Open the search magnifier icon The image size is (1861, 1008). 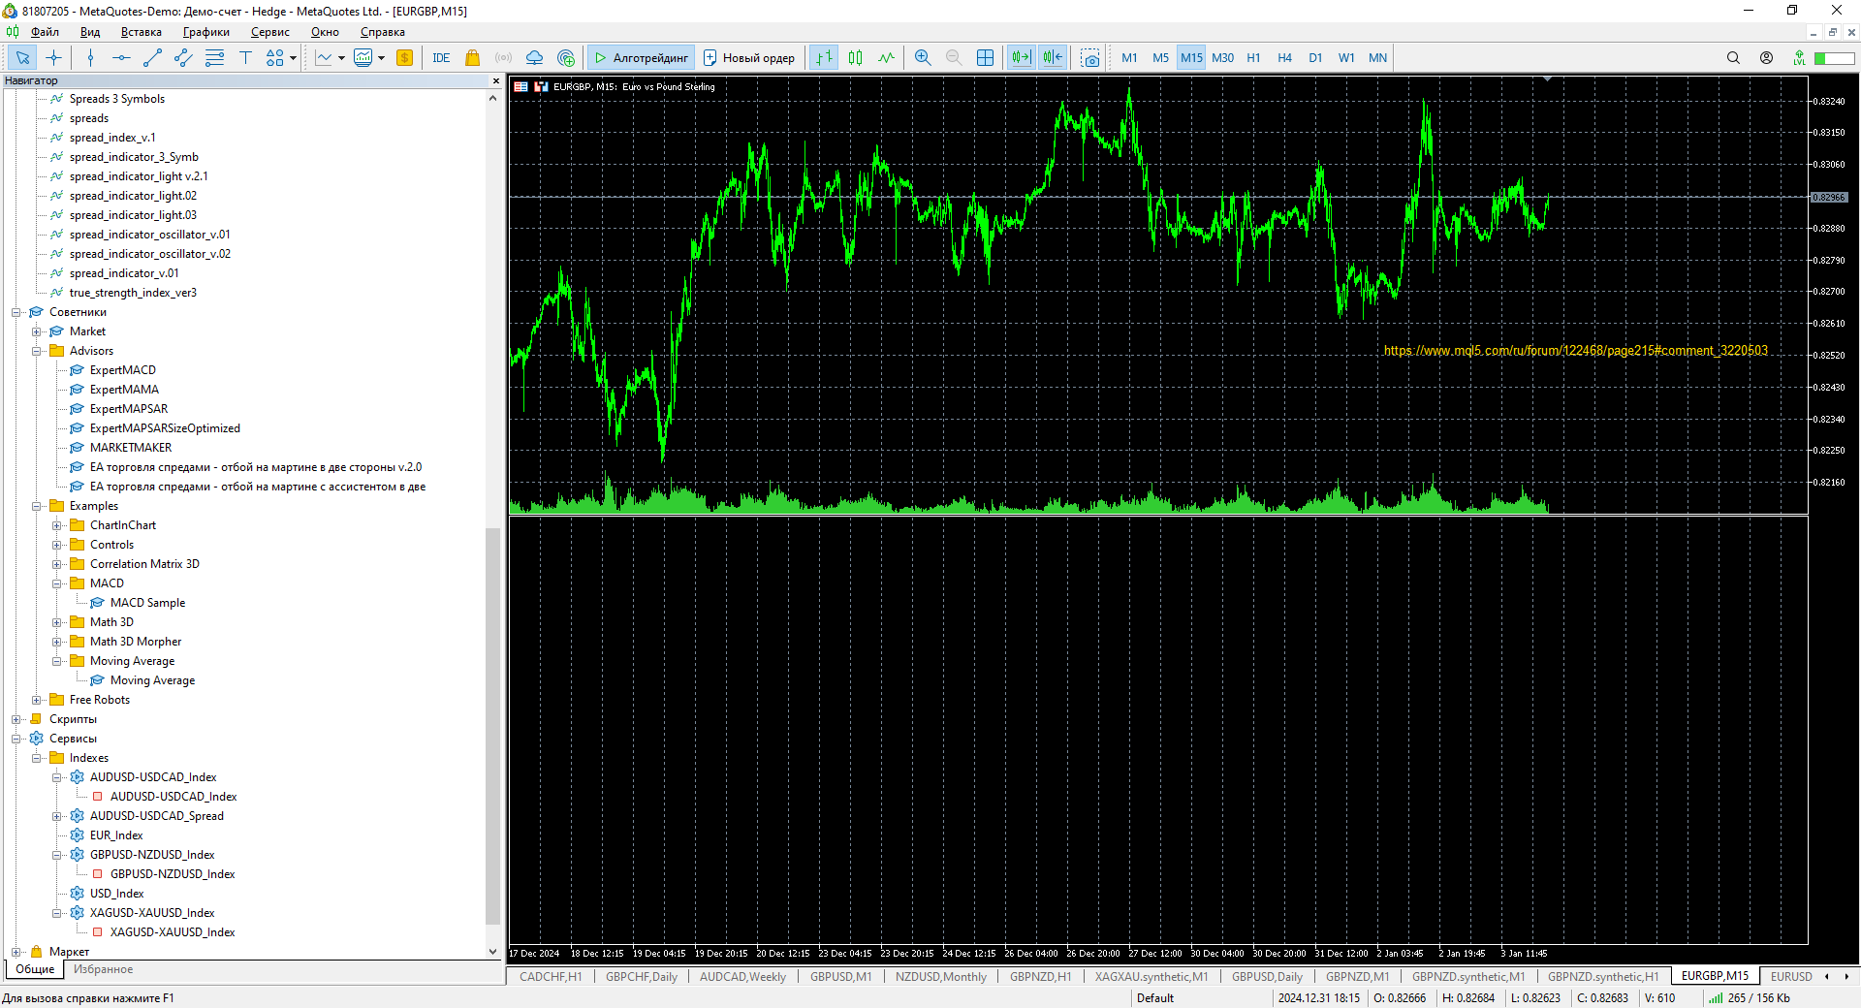point(1733,58)
